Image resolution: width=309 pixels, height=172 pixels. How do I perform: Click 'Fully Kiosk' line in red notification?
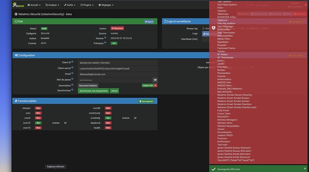[223, 110]
